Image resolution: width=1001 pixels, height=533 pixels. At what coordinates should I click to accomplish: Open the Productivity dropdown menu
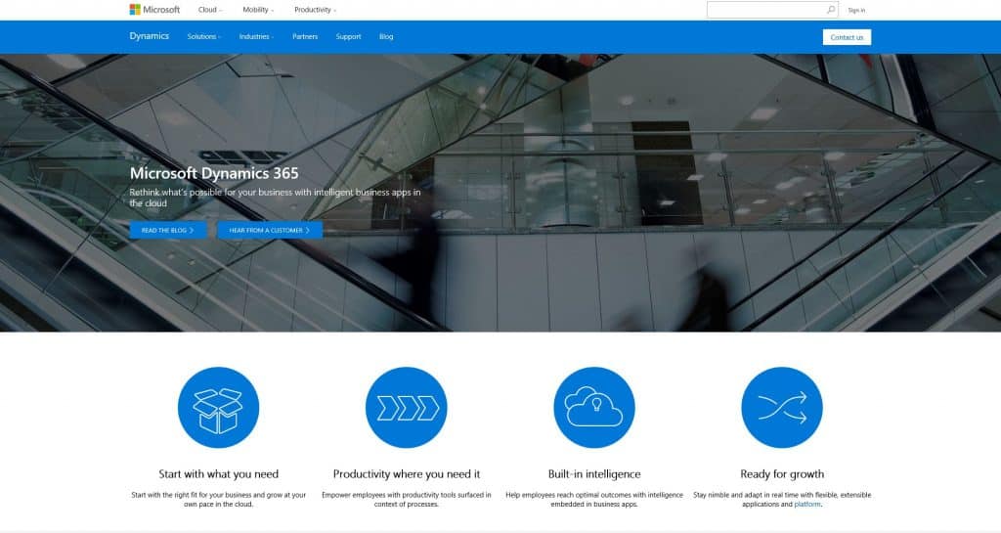coord(315,10)
